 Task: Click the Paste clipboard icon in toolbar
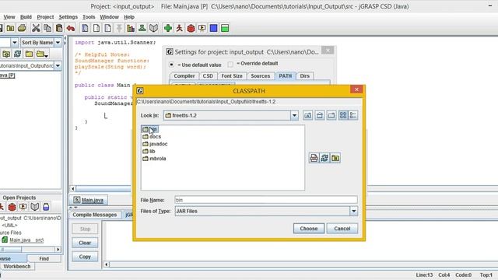tap(59, 28)
